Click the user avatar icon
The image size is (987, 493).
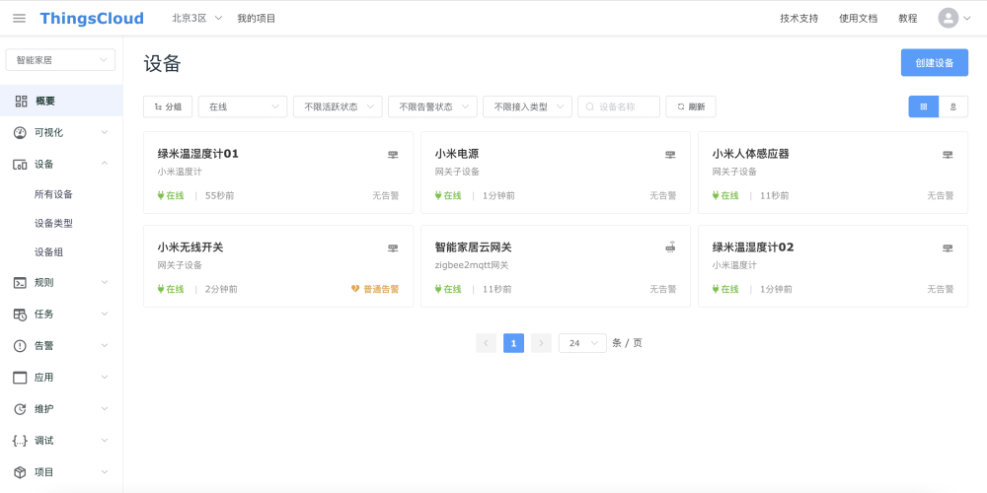point(948,18)
